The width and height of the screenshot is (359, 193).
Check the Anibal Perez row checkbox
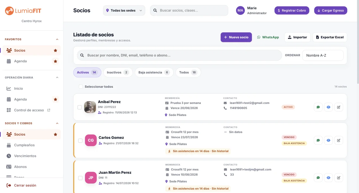tap(80, 107)
